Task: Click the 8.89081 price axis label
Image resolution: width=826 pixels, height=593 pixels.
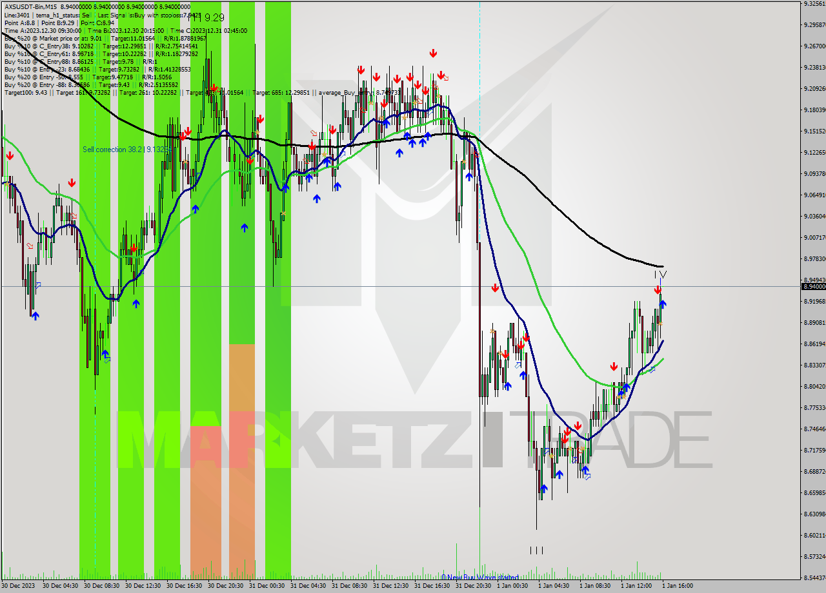Action: click(x=814, y=323)
